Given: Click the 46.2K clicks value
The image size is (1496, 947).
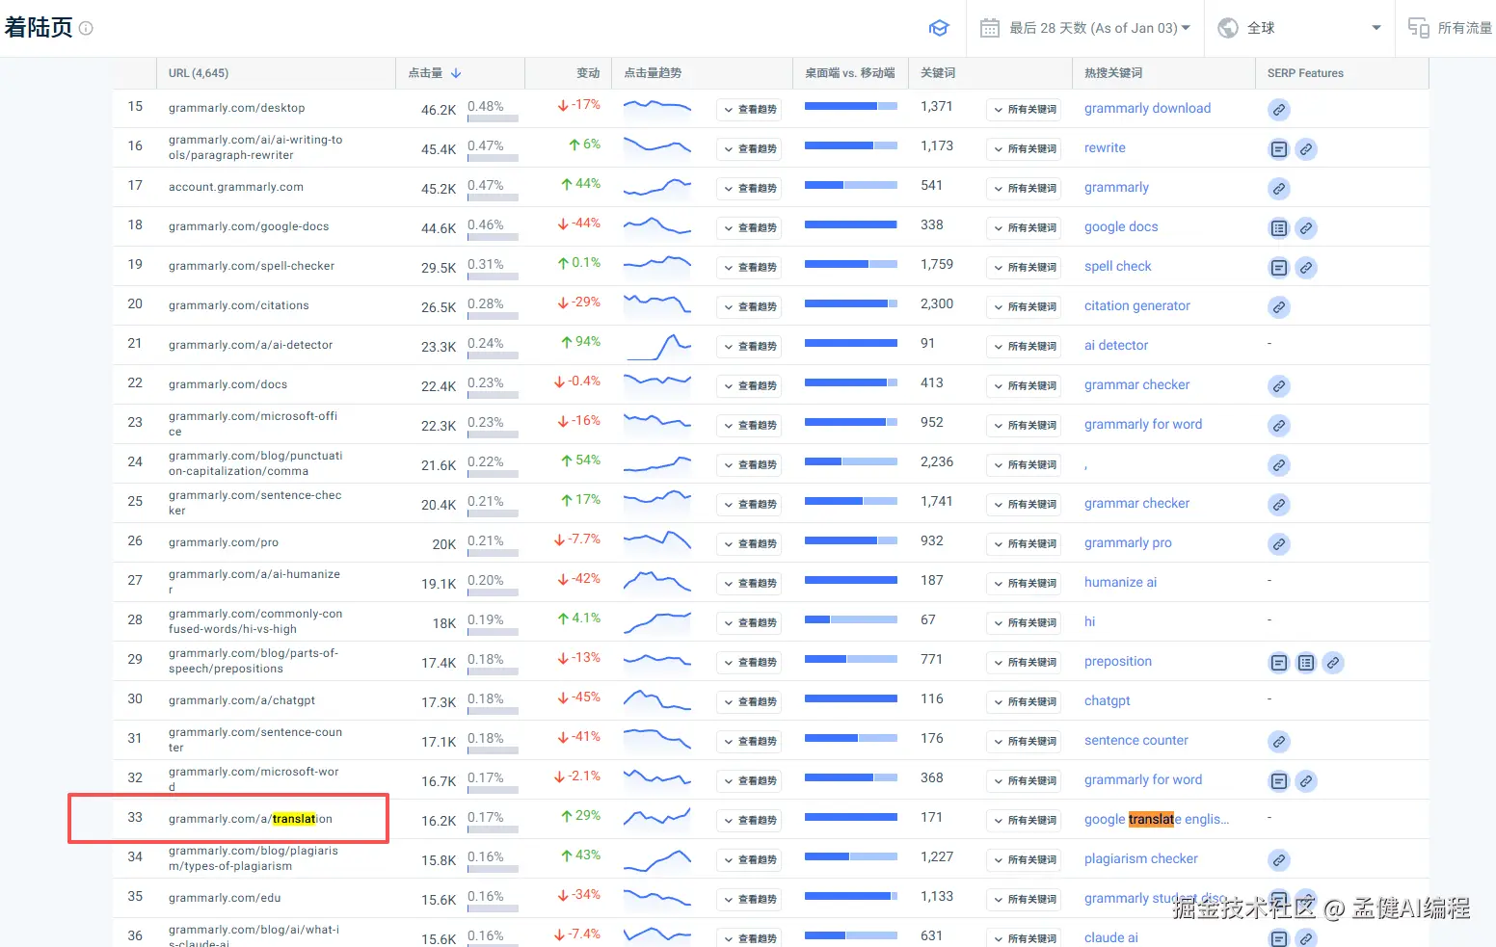Looking at the screenshot, I should (x=439, y=110).
